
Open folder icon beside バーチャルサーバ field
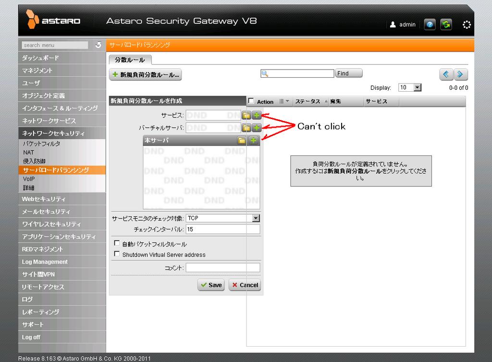click(246, 128)
